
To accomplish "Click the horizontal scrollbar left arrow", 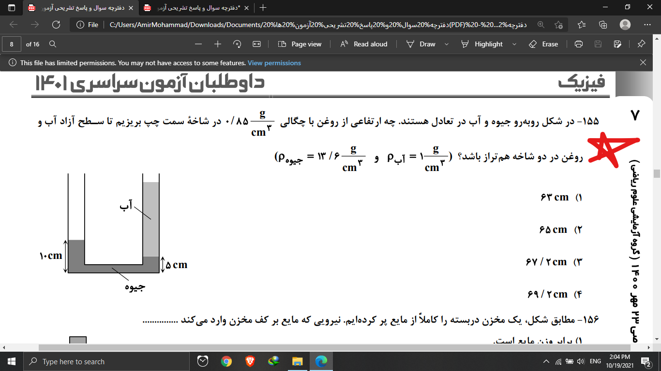I will click(x=3, y=347).
